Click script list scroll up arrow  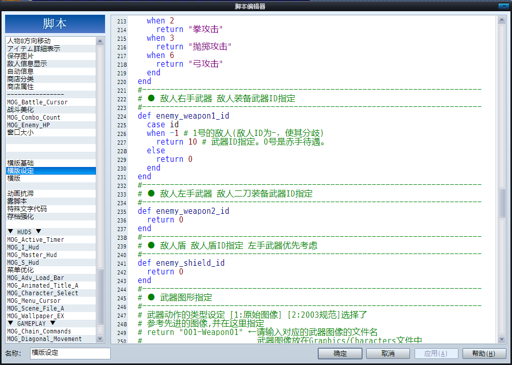click(x=100, y=41)
